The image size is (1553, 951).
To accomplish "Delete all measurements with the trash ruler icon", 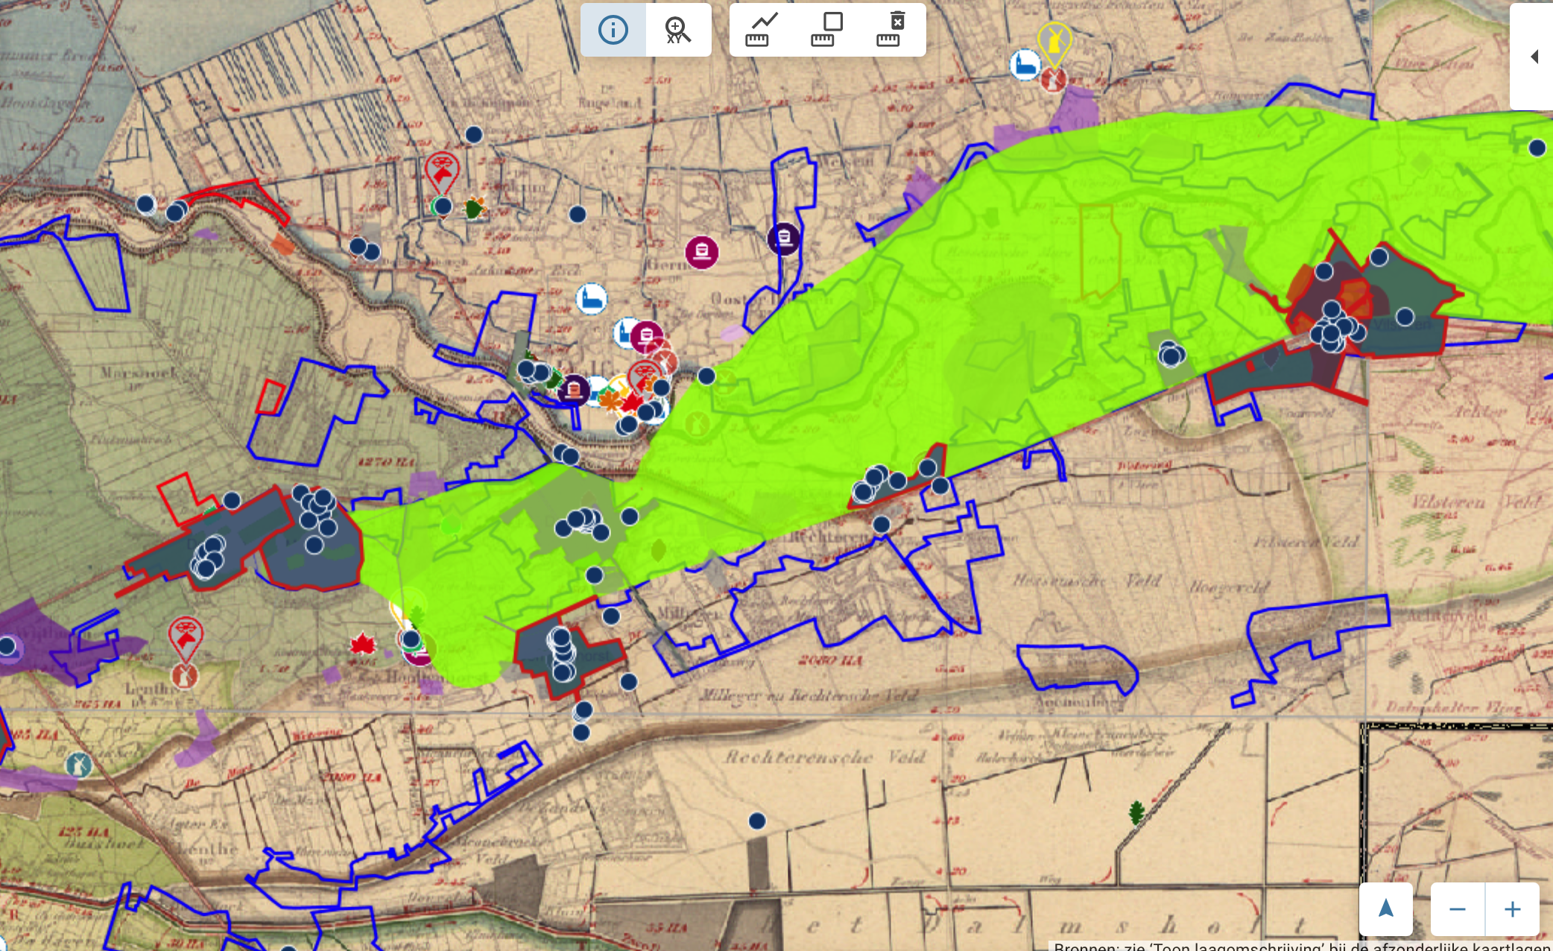I will pos(892,30).
